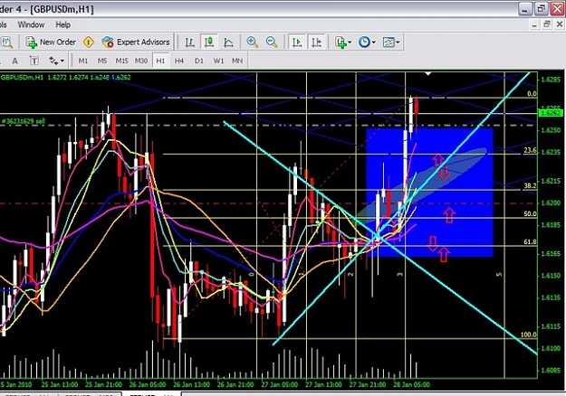566x396 pixels.
Task: Switch chart to candlesticks type
Action: 209,42
